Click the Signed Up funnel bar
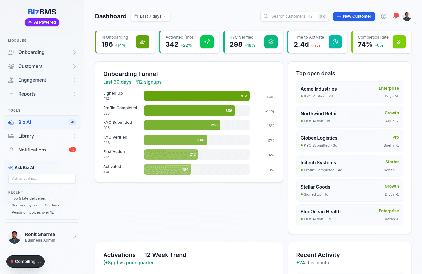The height and width of the screenshot is (274, 422). pos(196,96)
